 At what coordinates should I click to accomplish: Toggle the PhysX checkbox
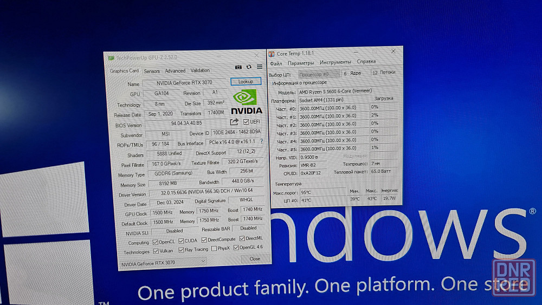click(214, 248)
